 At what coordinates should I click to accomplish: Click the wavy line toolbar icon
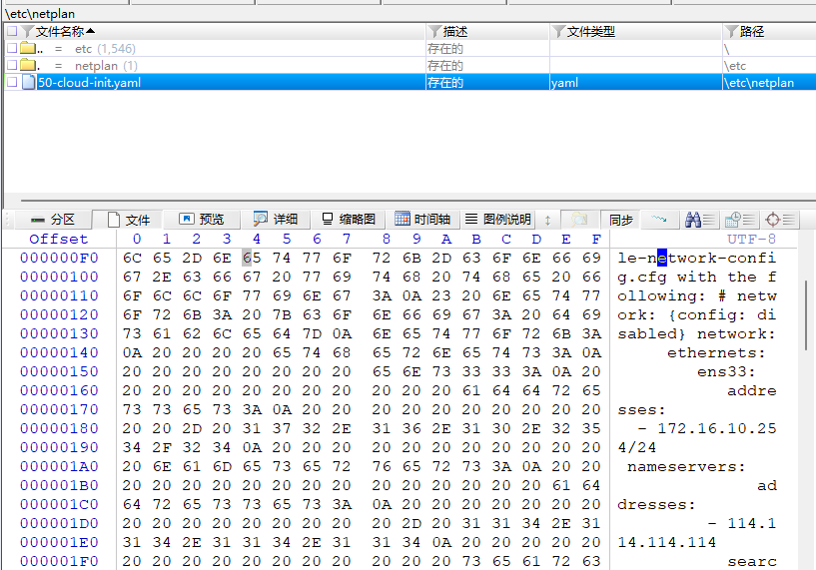pyautogui.click(x=659, y=219)
